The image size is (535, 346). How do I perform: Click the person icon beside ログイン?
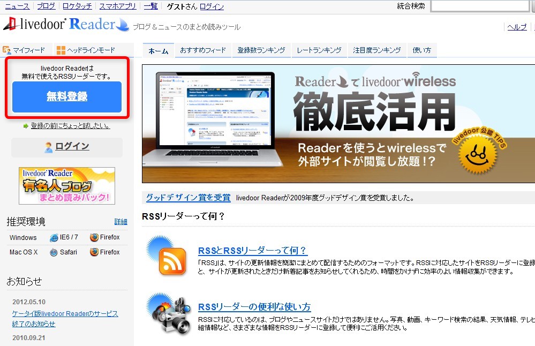pyautogui.click(x=49, y=147)
